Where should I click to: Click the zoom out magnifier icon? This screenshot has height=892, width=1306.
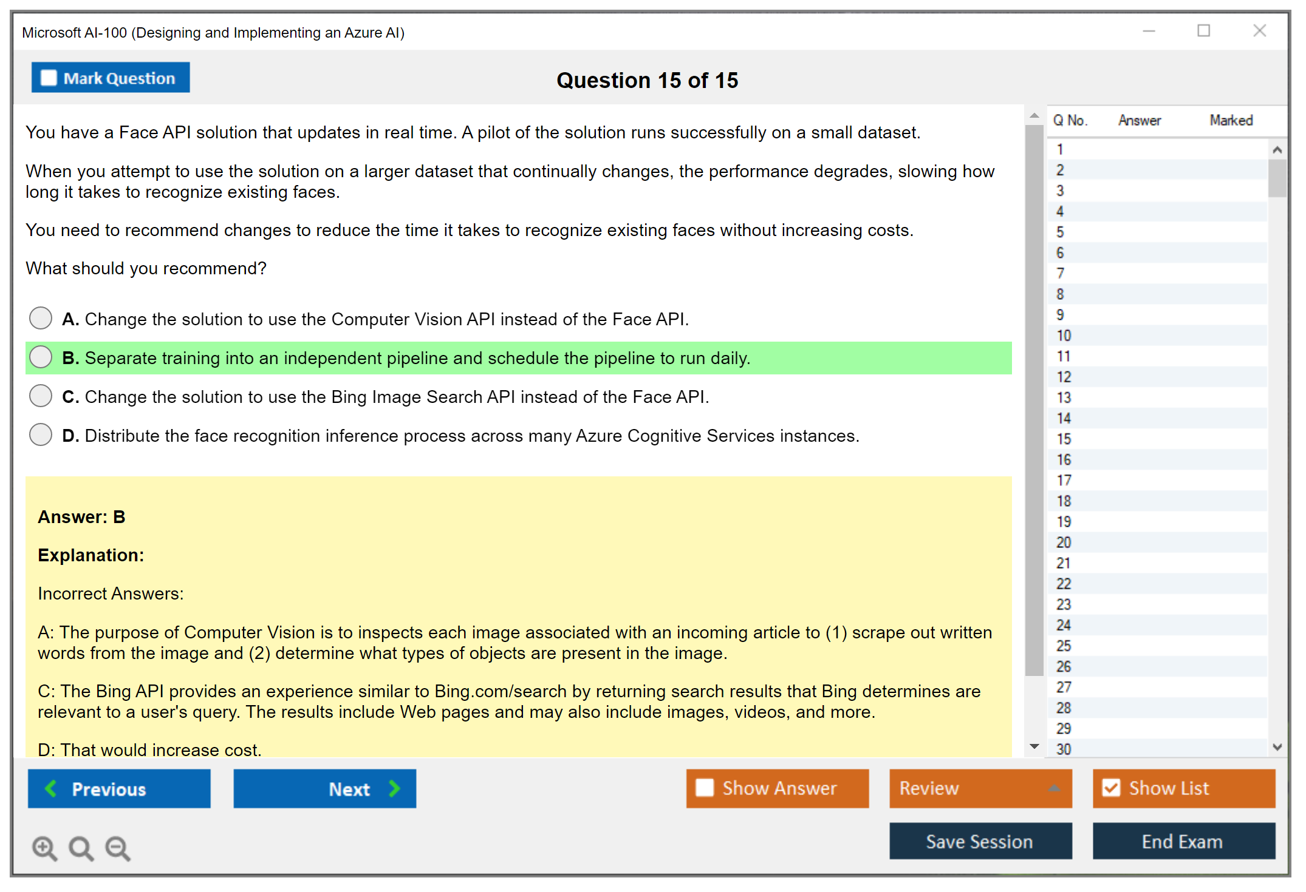coord(118,848)
